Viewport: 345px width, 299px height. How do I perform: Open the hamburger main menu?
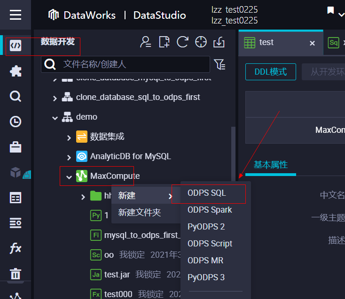click(x=16, y=15)
